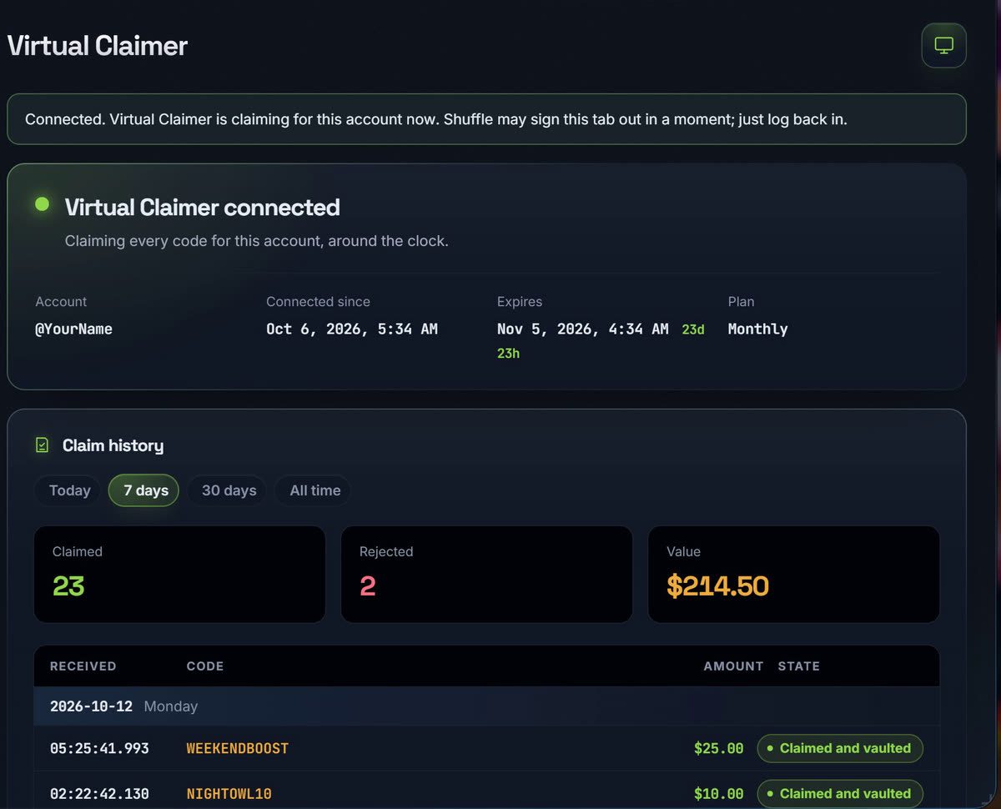Click the monitor display icon button
Viewport: 1001px width, 809px height.
coord(943,46)
